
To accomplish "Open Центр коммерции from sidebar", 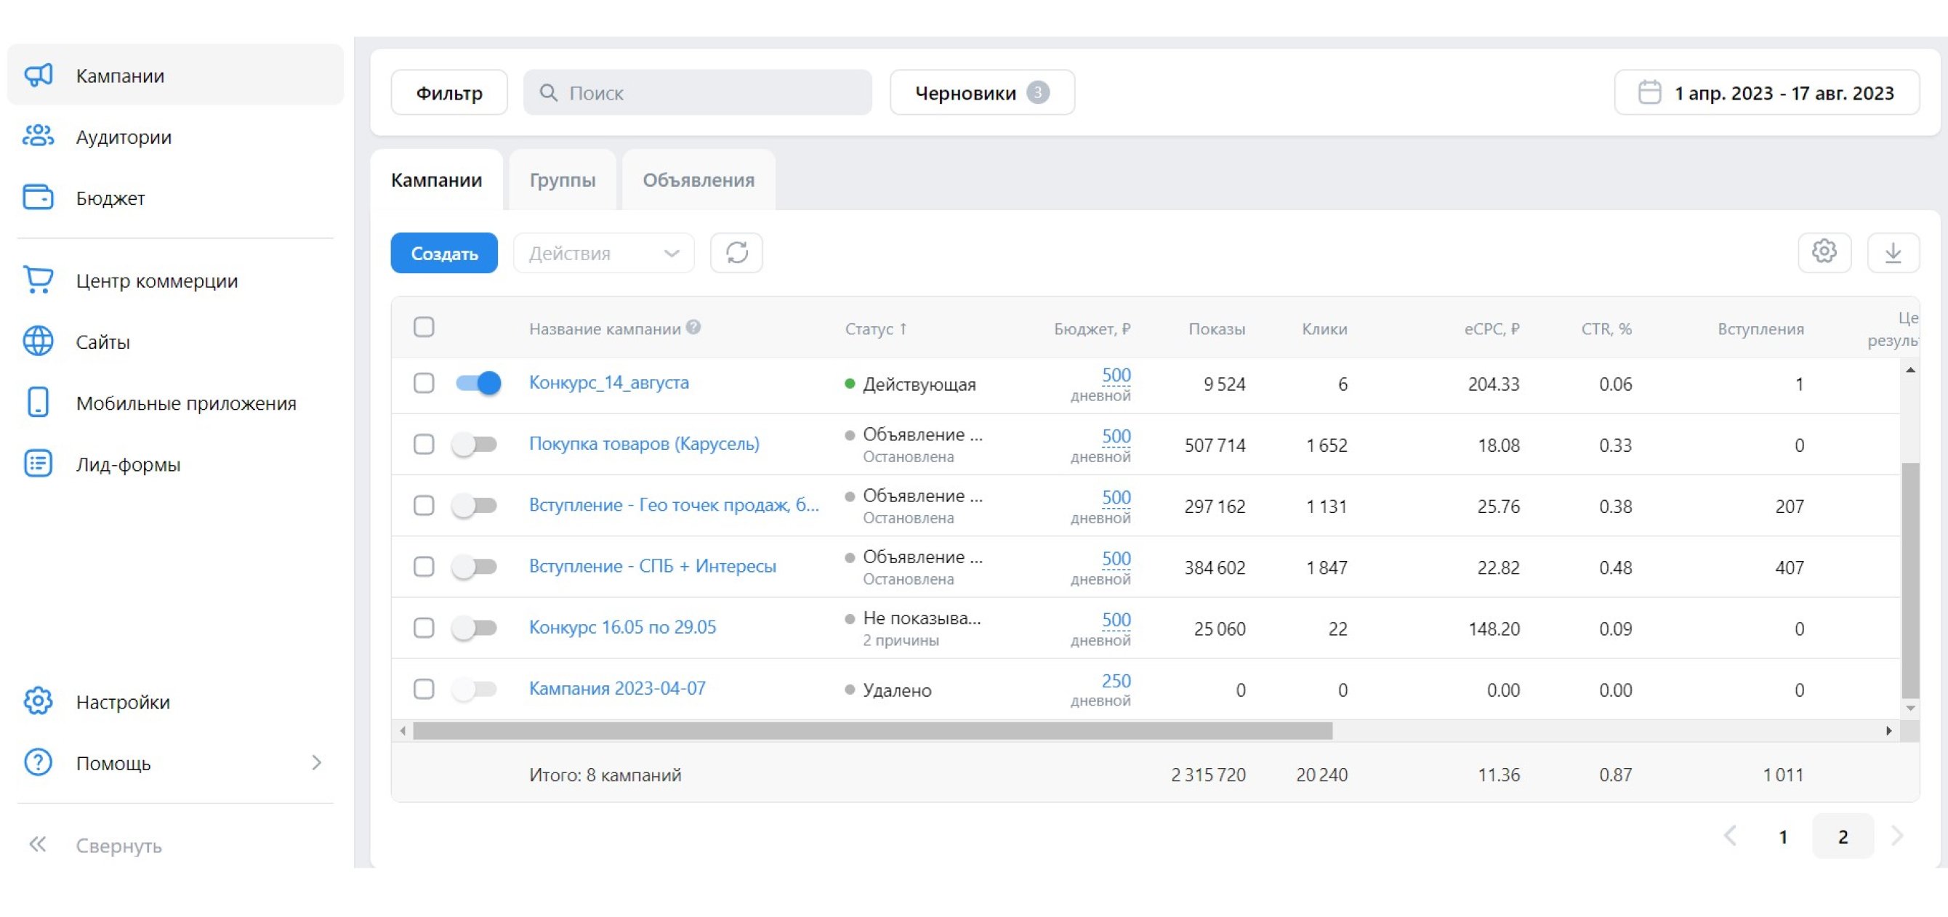I will [156, 280].
